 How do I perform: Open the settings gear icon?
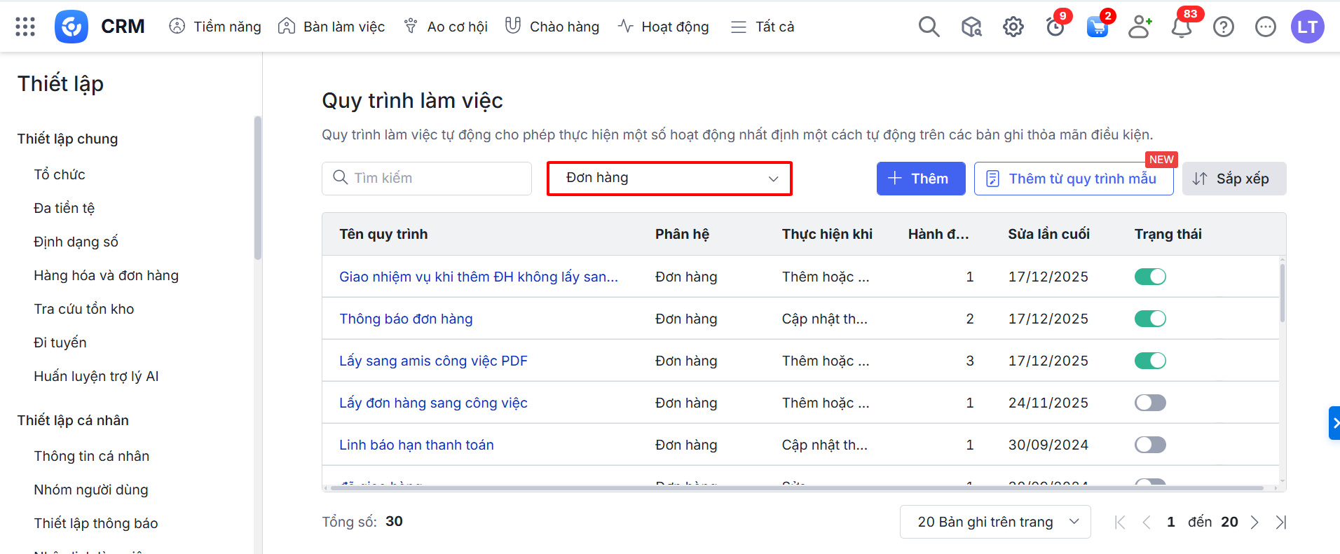1013,27
